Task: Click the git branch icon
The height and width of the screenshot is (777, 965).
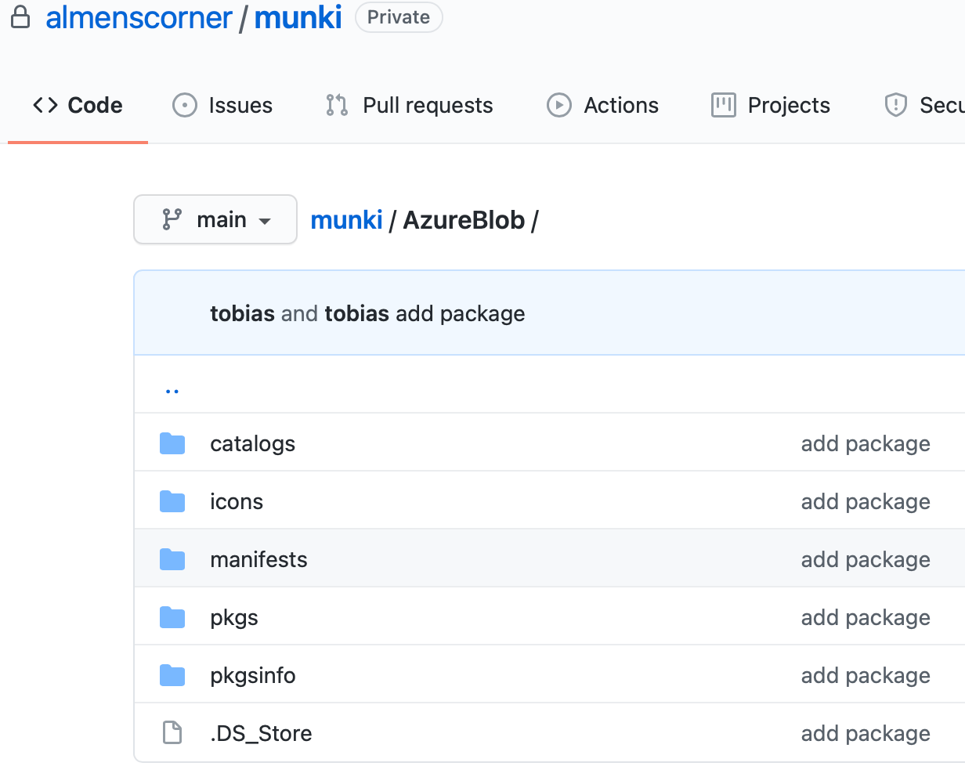Action: (x=172, y=219)
